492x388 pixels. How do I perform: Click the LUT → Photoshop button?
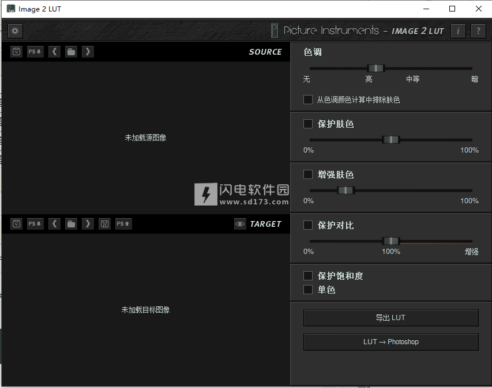click(x=390, y=342)
